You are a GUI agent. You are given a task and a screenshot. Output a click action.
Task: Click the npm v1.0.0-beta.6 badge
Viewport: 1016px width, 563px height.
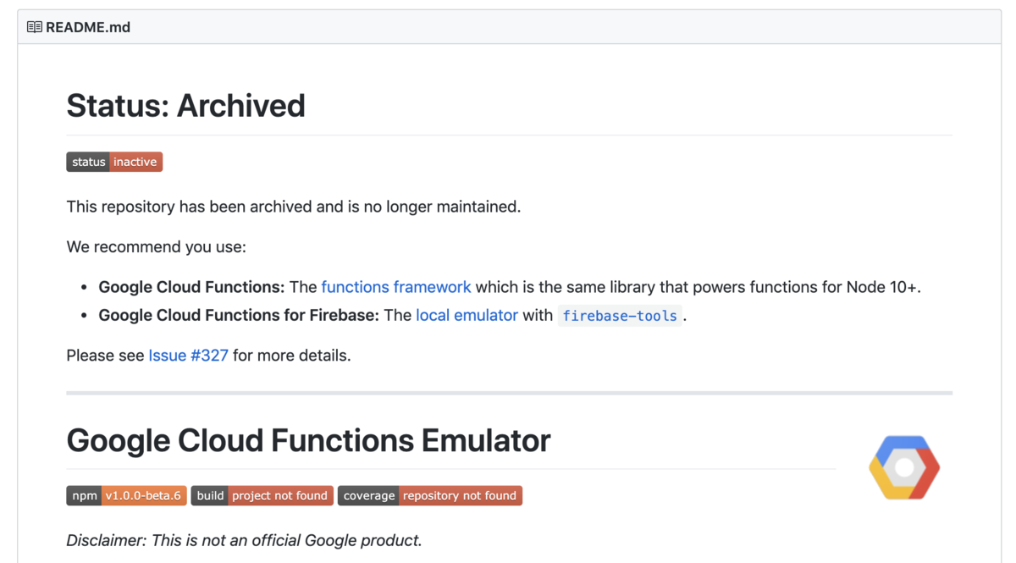[x=126, y=495]
